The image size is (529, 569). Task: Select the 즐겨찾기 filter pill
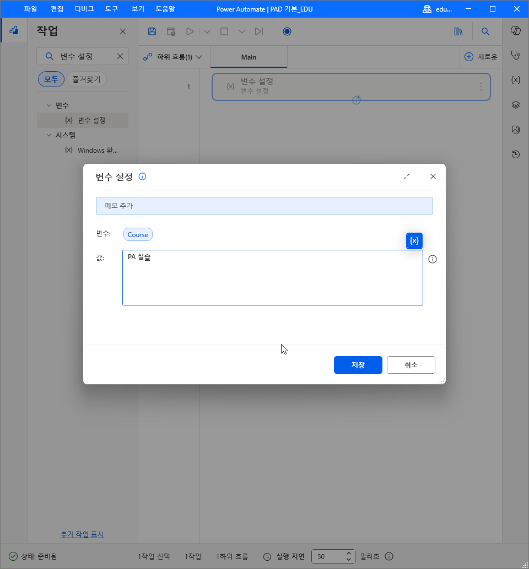click(x=87, y=79)
